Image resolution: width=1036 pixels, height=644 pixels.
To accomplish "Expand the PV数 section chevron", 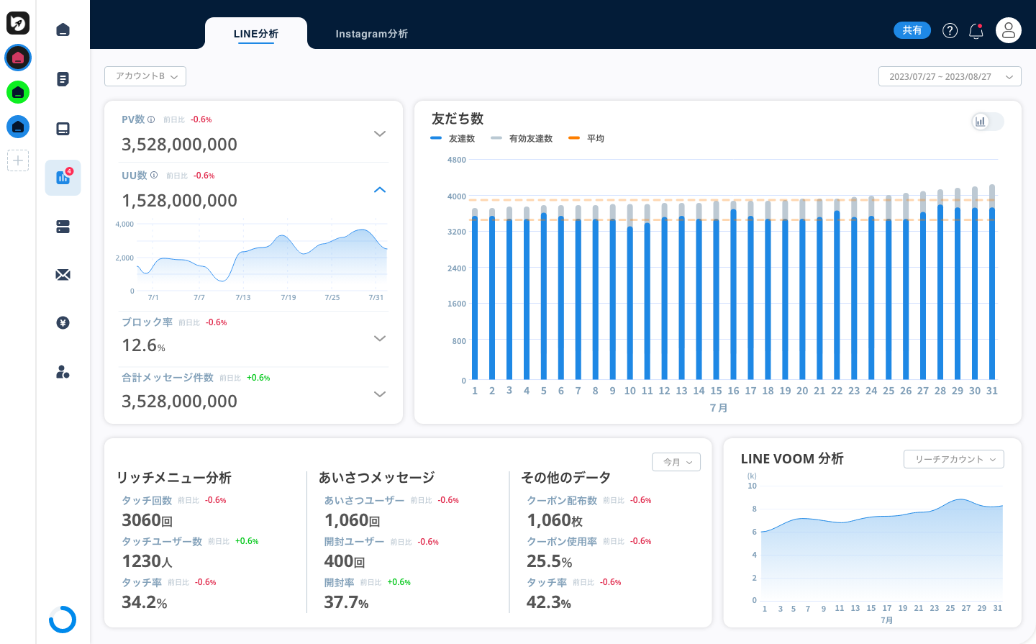I will click(x=380, y=134).
